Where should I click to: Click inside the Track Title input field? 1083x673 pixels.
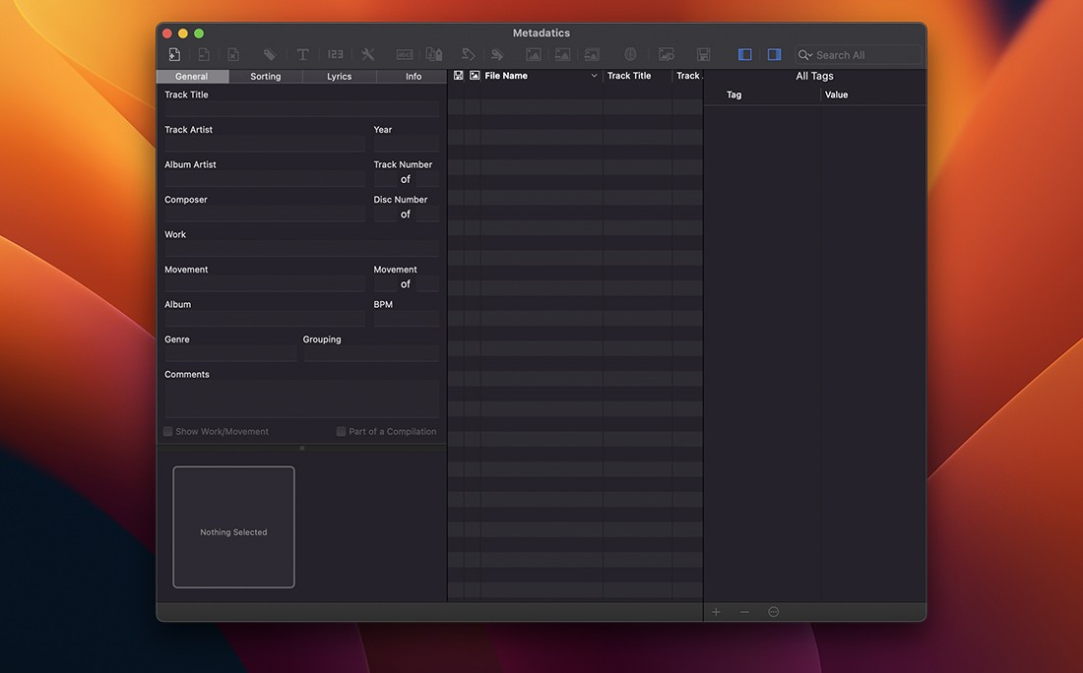(300, 108)
